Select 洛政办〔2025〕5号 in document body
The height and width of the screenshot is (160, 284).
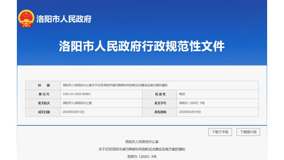pyautogui.click(x=142, y=156)
